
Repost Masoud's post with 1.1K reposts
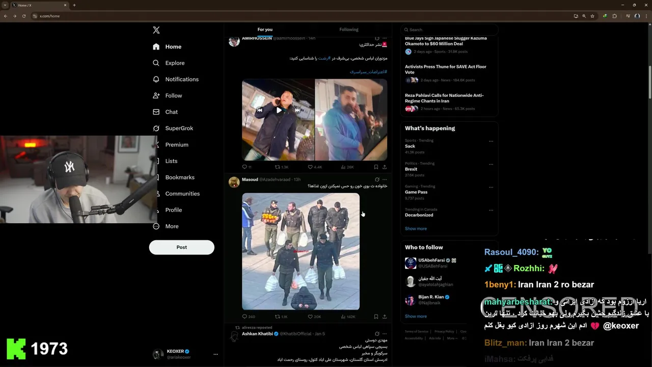point(282,317)
